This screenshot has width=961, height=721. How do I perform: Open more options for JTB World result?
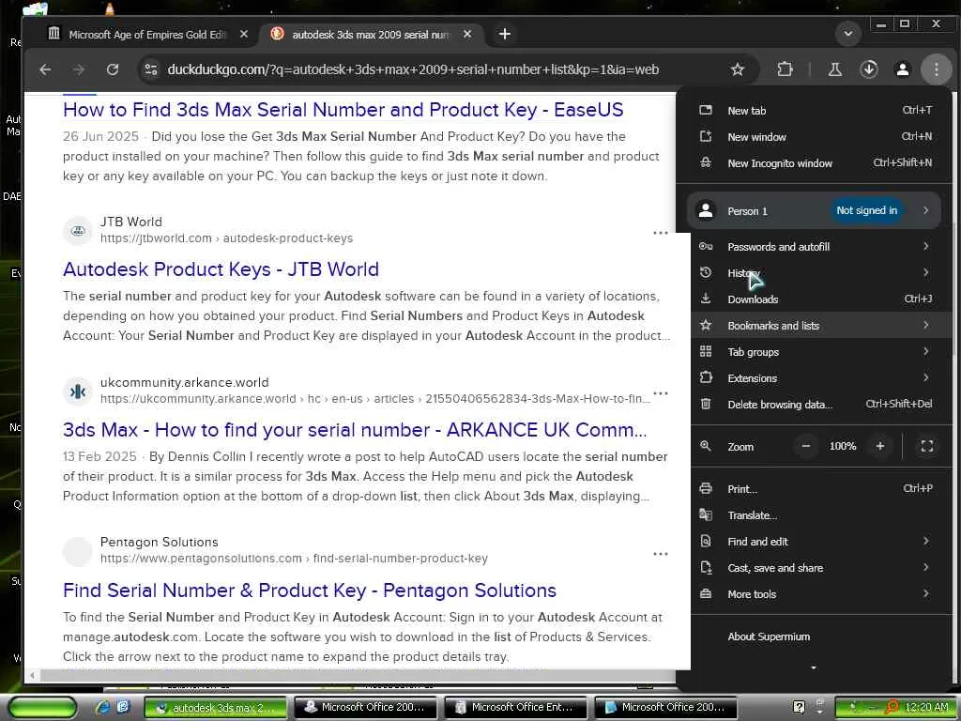[x=660, y=233]
